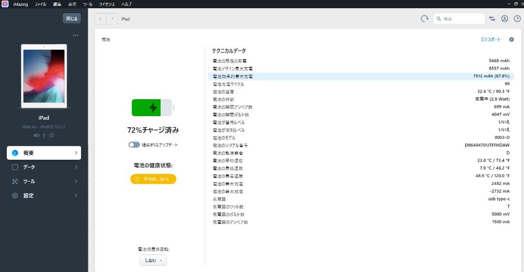Open the help question mark icon
The height and width of the screenshot is (272, 524).
pos(517,19)
